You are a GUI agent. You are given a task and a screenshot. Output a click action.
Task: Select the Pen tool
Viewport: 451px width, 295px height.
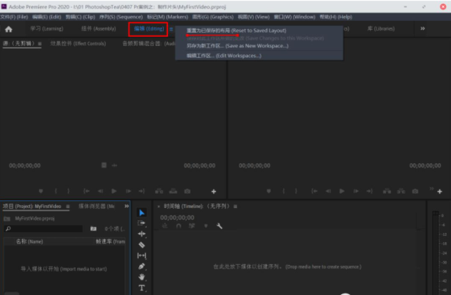pyautogui.click(x=142, y=266)
